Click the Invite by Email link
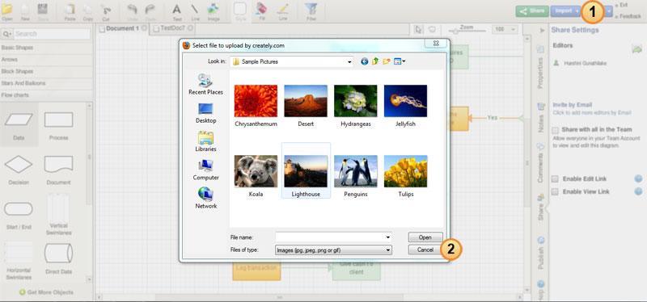Viewport: 647px width, 302px height. 573,105
